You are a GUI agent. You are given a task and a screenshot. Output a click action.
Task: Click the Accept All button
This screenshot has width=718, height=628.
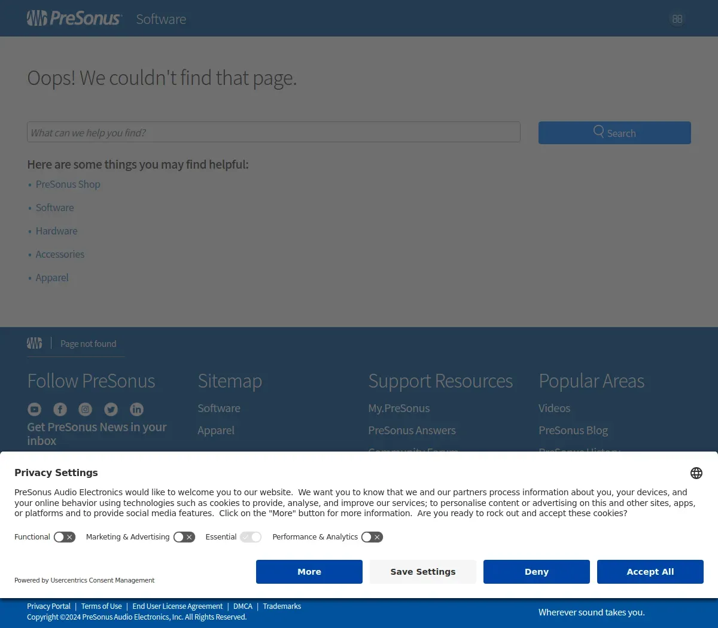click(650, 572)
